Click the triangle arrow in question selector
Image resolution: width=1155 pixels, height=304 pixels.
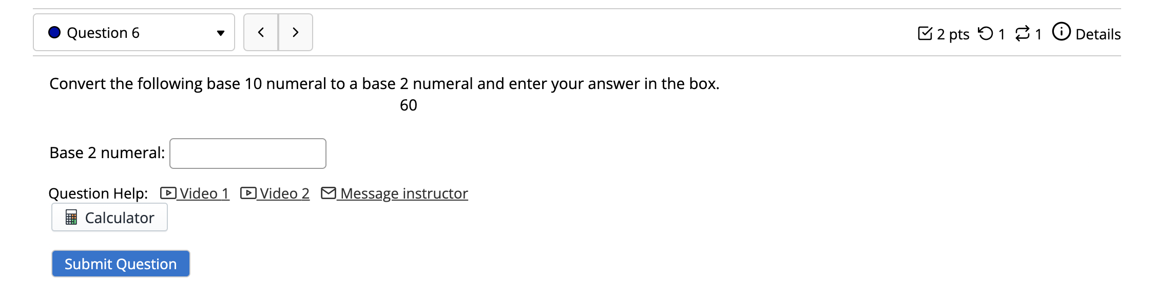click(220, 33)
